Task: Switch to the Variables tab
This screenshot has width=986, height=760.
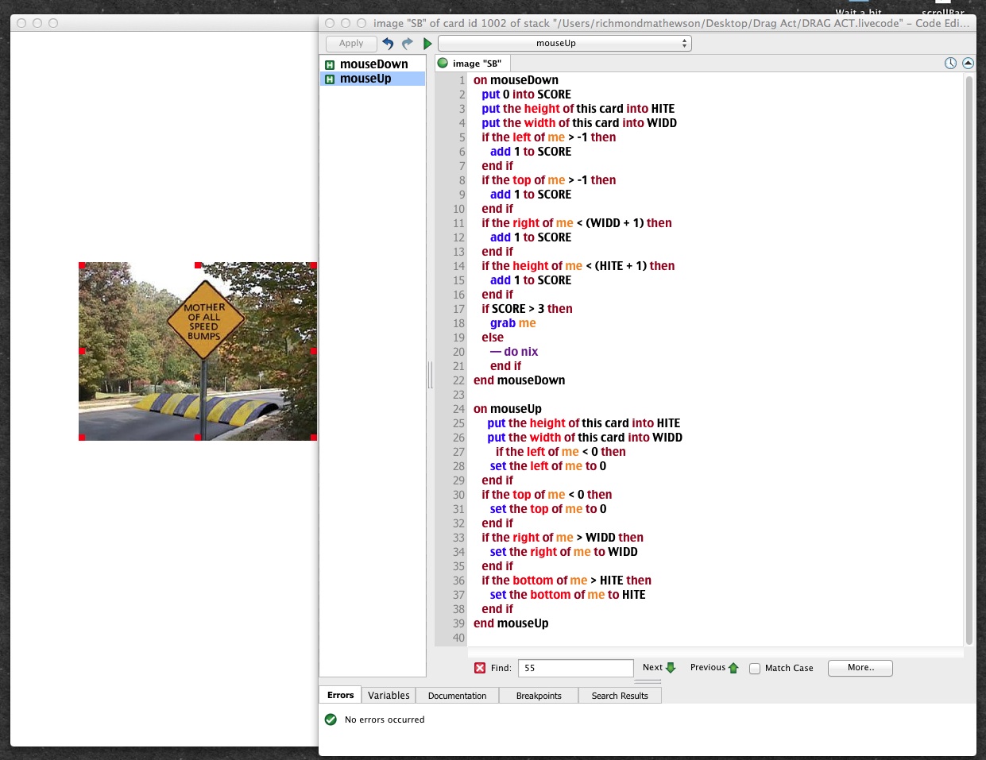Action: tap(389, 696)
